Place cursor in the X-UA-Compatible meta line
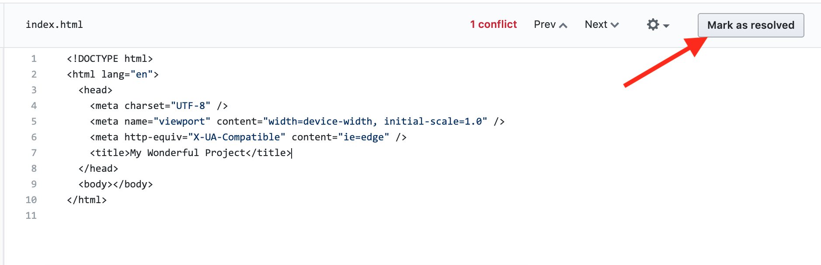The image size is (821, 265). point(248,137)
